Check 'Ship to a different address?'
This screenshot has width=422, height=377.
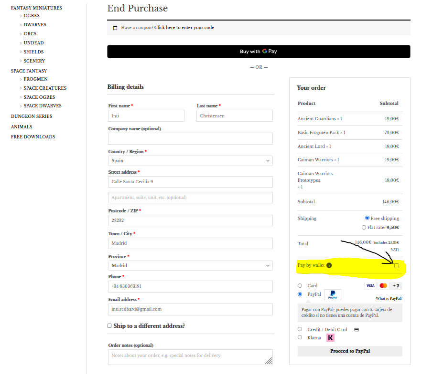110,326
